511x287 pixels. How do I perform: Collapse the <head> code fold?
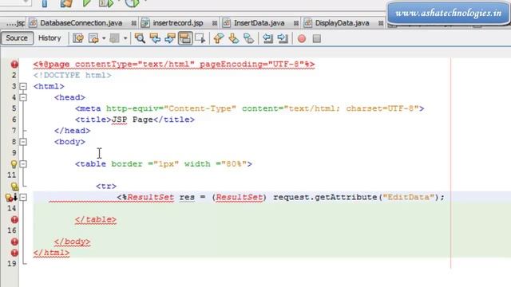click(23, 97)
